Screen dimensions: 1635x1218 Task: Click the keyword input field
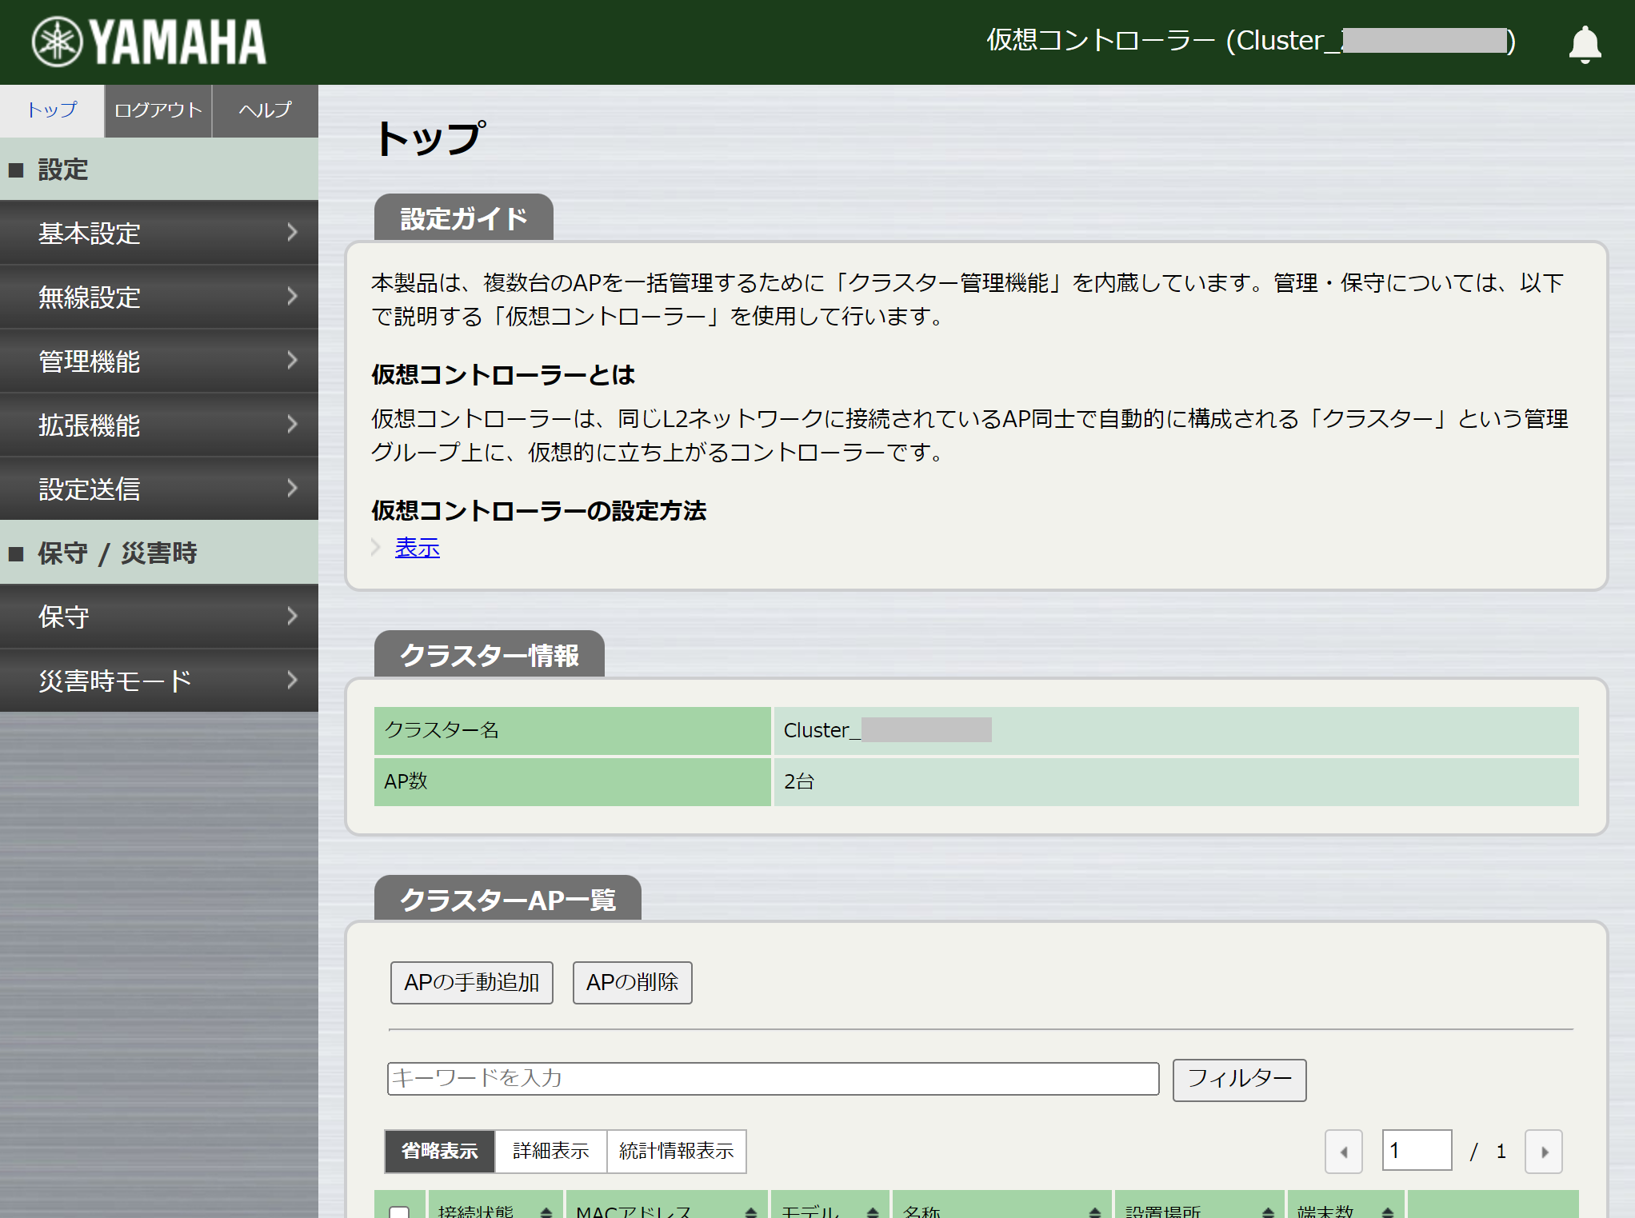point(772,1079)
